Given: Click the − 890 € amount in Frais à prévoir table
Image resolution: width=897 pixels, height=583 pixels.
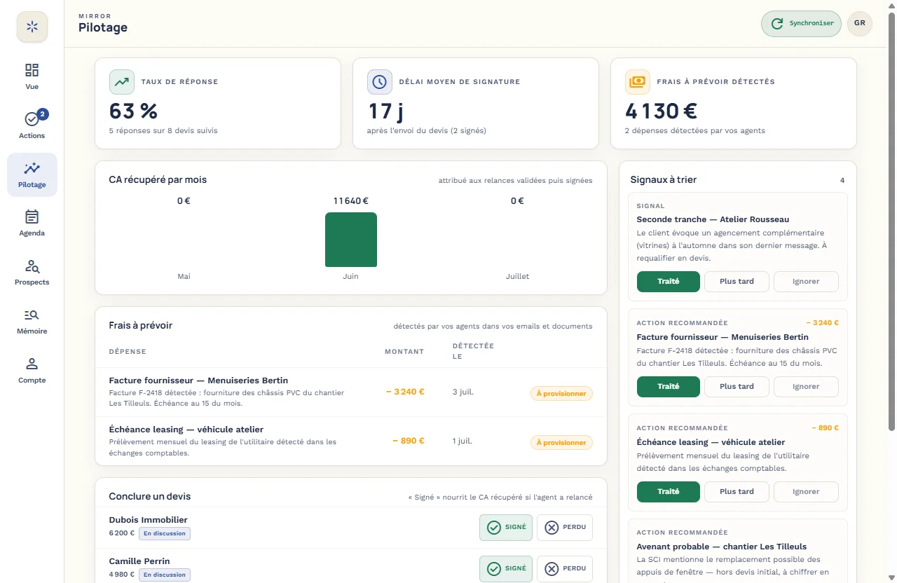Looking at the screenshot, I should pos(409,441).
